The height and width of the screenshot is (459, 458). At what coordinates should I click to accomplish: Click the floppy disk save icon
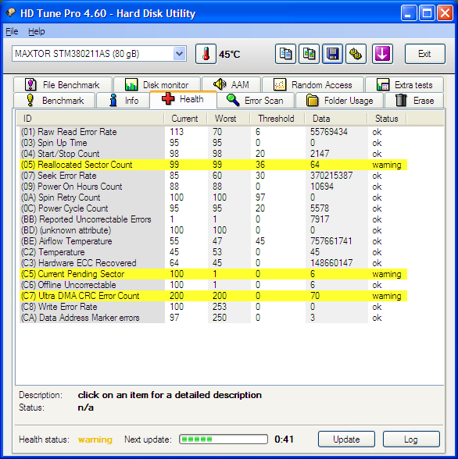coord(332,54)
